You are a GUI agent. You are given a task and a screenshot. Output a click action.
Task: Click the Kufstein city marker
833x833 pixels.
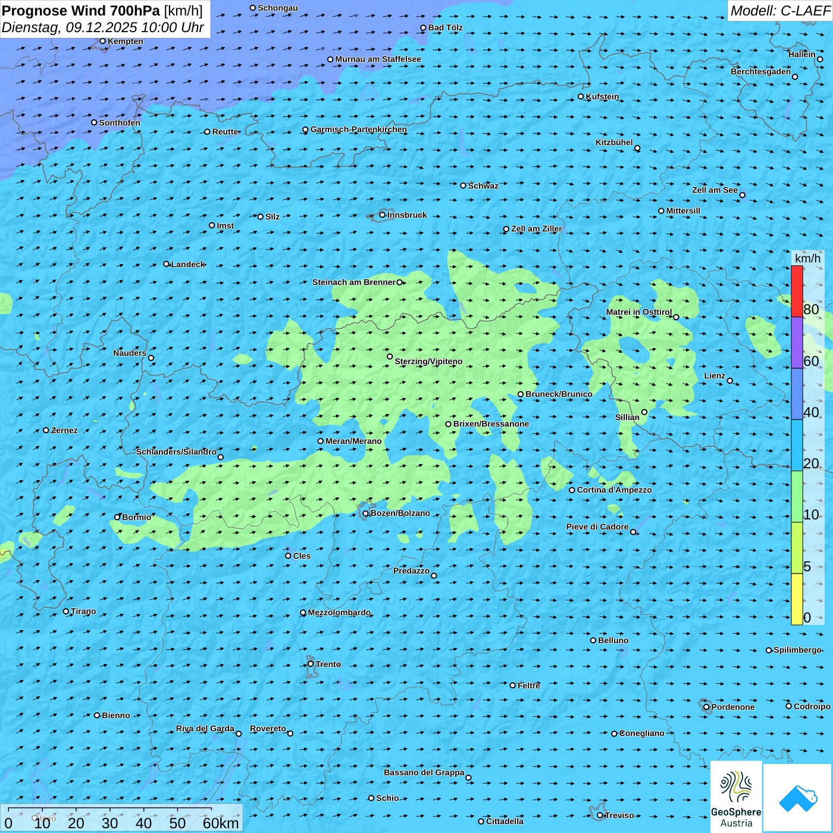click(581, 96)
